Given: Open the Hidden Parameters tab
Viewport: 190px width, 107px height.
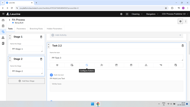Looking at the screenshot, I should [54, 29].
